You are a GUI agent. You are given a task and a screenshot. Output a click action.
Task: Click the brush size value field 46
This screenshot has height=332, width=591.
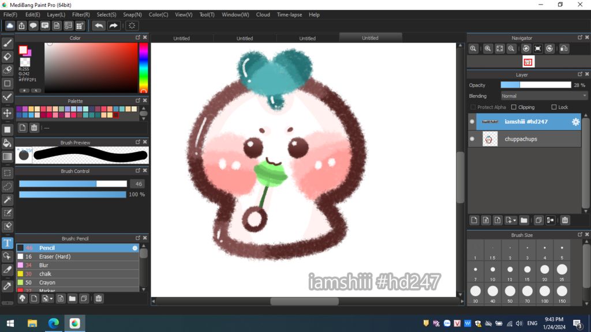pyautogui.click(x=139, y=184)
